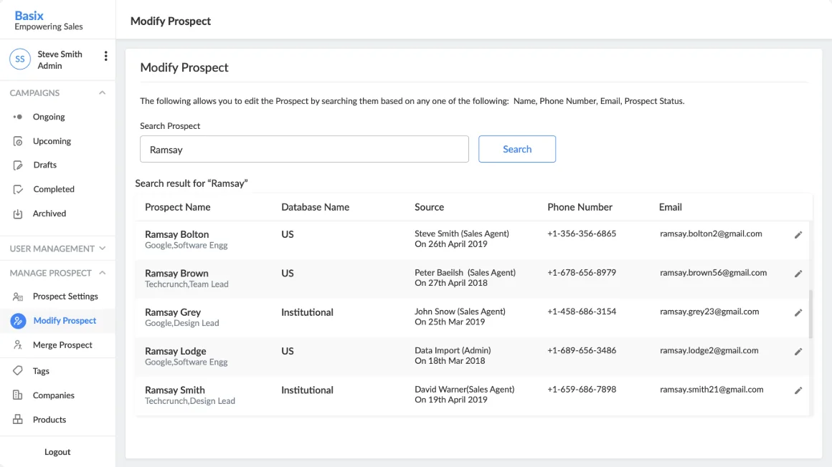Select the name Ramsay Brown

click(176, 274)
